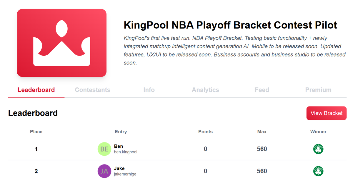This screenshot has width=353, height=181.
Task: Click Jake's entry row
Action: pyautogui.click(x=176, y=171)
